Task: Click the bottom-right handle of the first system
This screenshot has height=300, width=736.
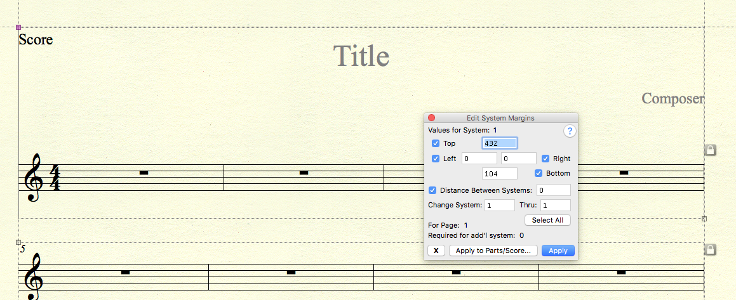Action: pyautogui.click(x=704, y=219)
